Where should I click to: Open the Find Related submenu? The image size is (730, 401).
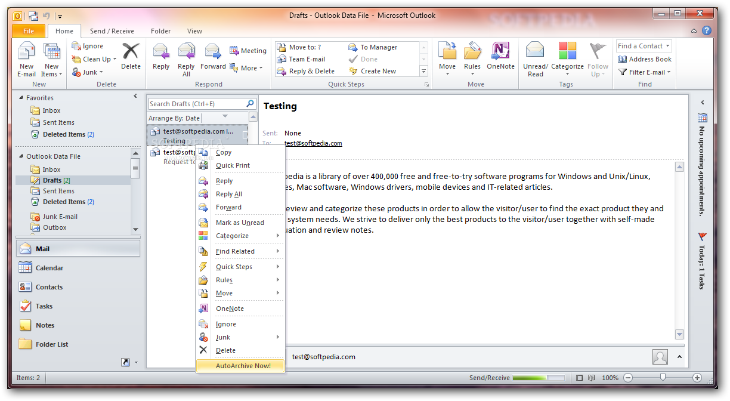(x=240, y=251)
